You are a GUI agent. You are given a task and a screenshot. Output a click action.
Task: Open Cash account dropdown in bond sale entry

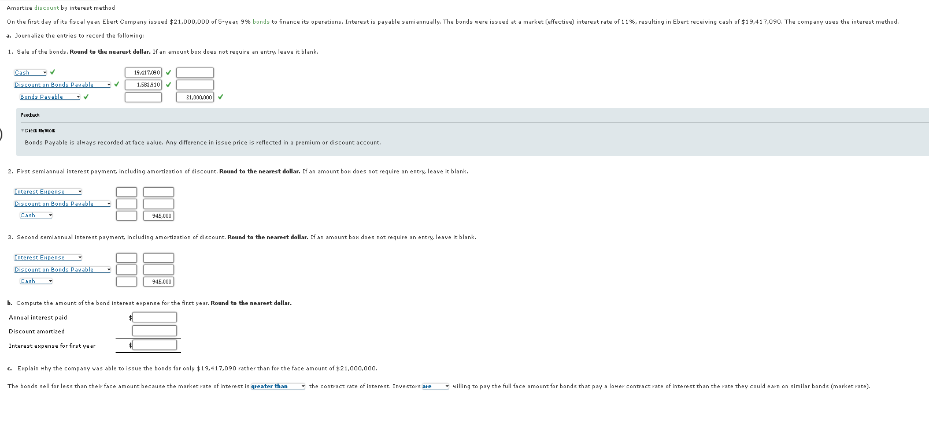tap(31, 72)
